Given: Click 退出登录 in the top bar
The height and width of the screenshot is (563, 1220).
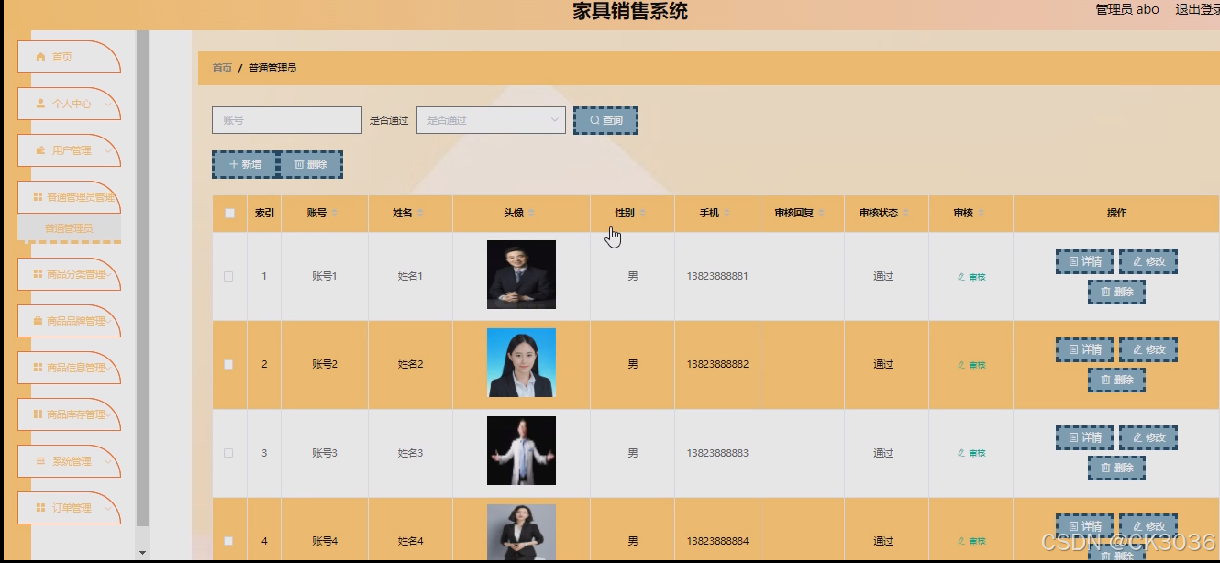Looking at the screenshot, I should pyautogui.click(x=1197, y=9).
